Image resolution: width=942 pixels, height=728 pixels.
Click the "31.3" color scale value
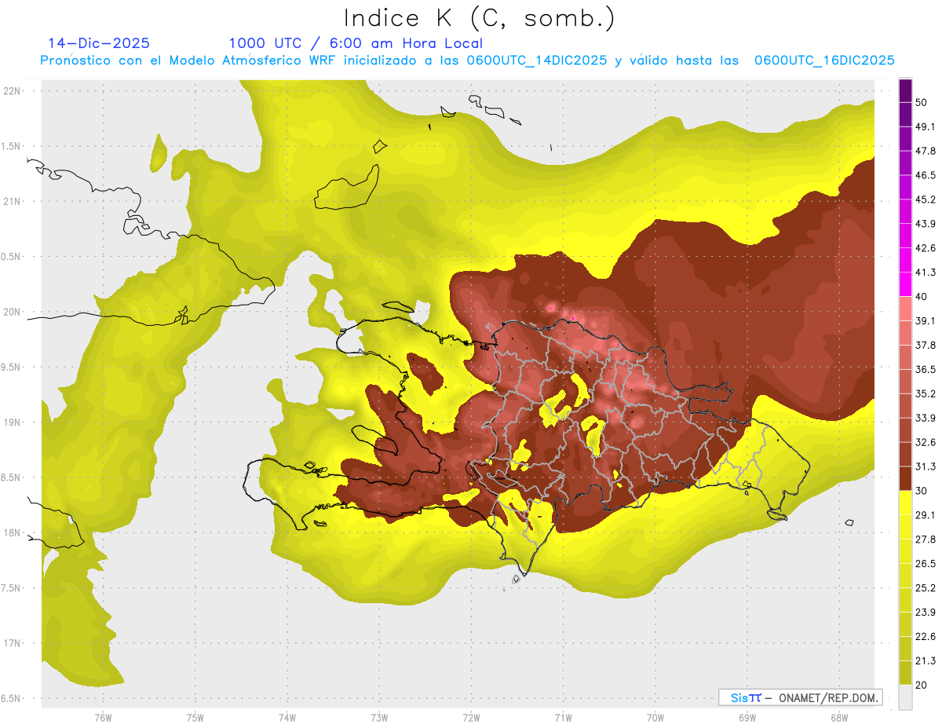926,466
